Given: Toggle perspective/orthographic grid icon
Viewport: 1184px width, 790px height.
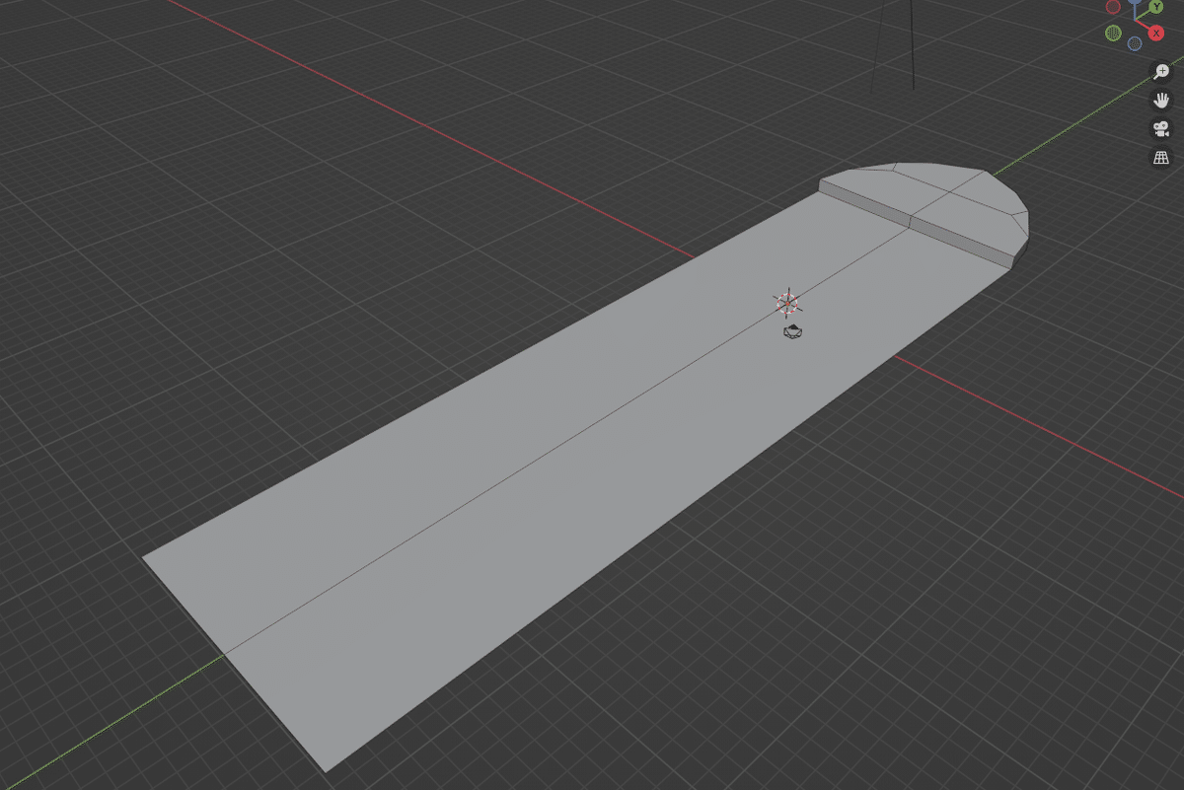Looking at the screenshot, I should tap(1161, 158).
